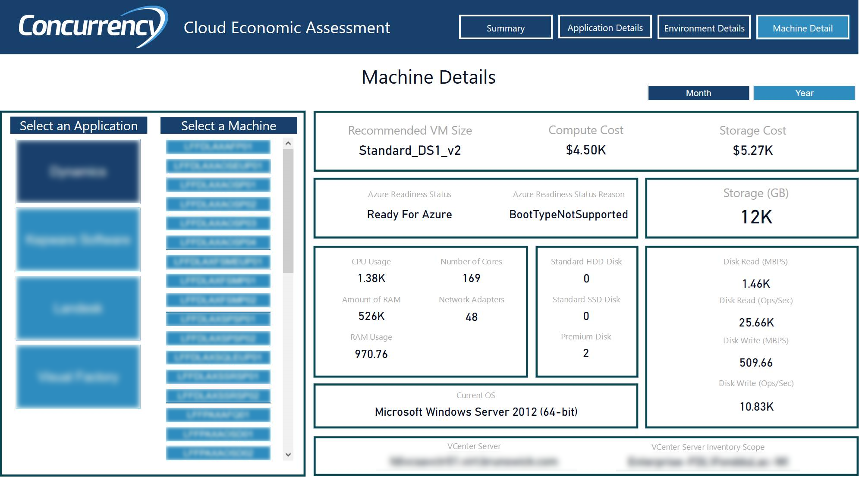Image resolution: width=859 pixels, height=477 pixels.
Task: Open the Summary page
Action: tap(506, 28)
